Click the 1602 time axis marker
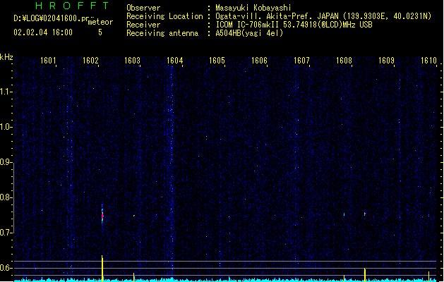 (90, 61)
